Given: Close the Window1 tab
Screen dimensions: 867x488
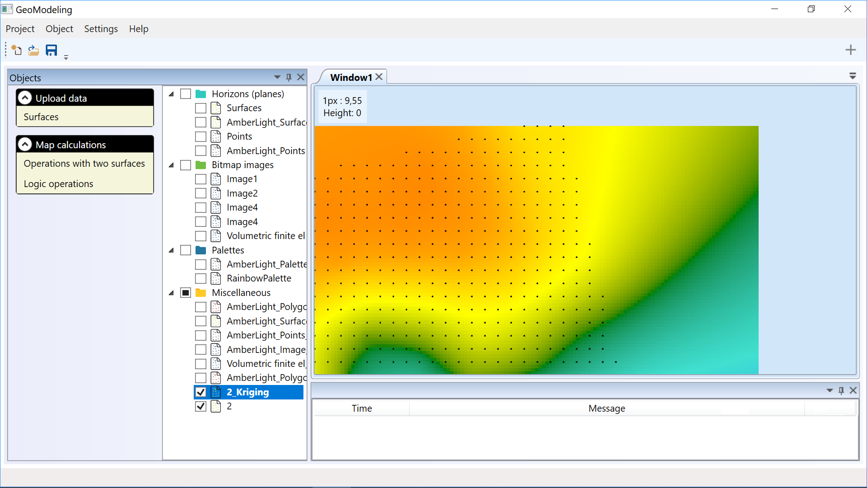Looking at the screenshot, I should 379,77.
